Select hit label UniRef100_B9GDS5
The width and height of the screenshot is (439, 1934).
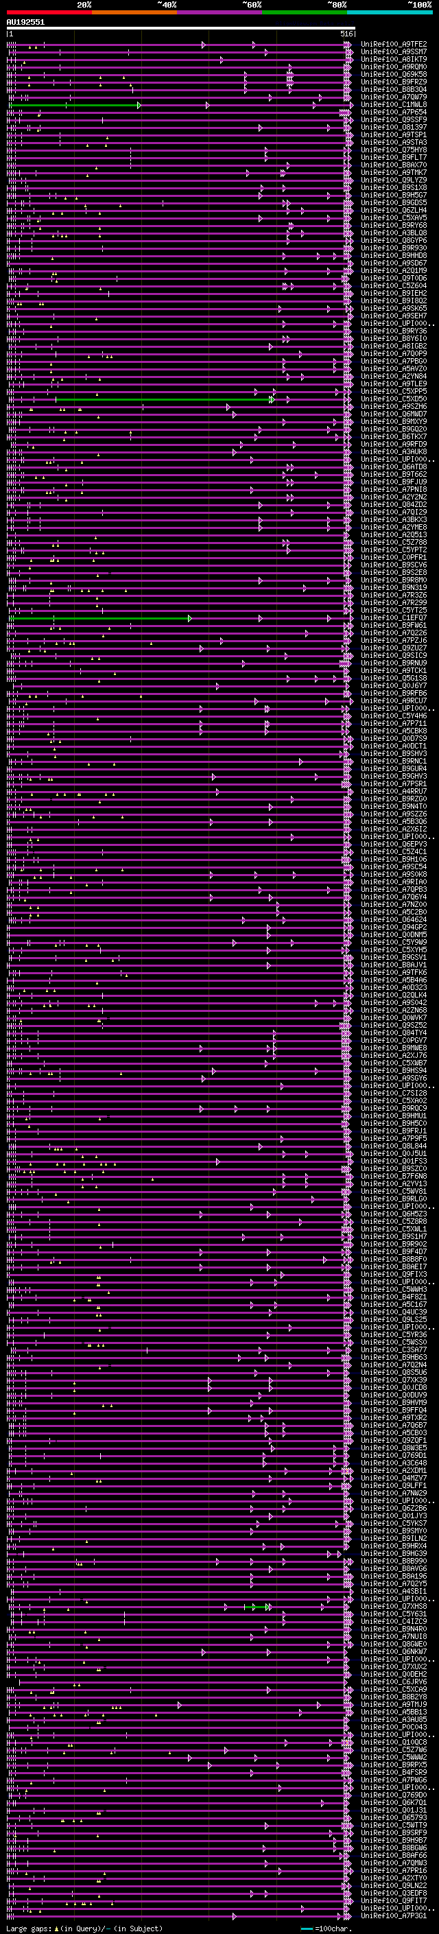click(394, 202)
